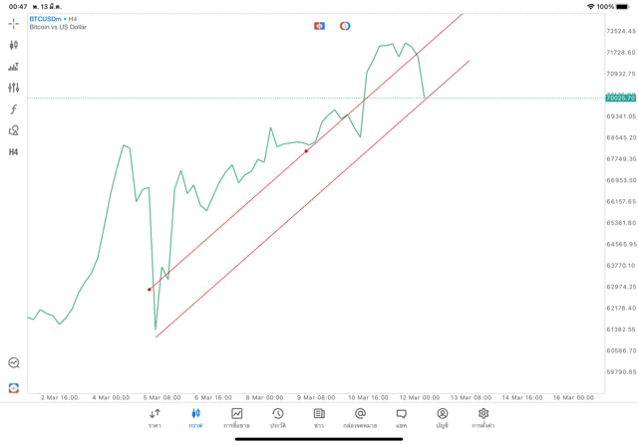Go to the ประวัติ (History) tab
The height and width of the screenshot is (445, 638).
277,418
